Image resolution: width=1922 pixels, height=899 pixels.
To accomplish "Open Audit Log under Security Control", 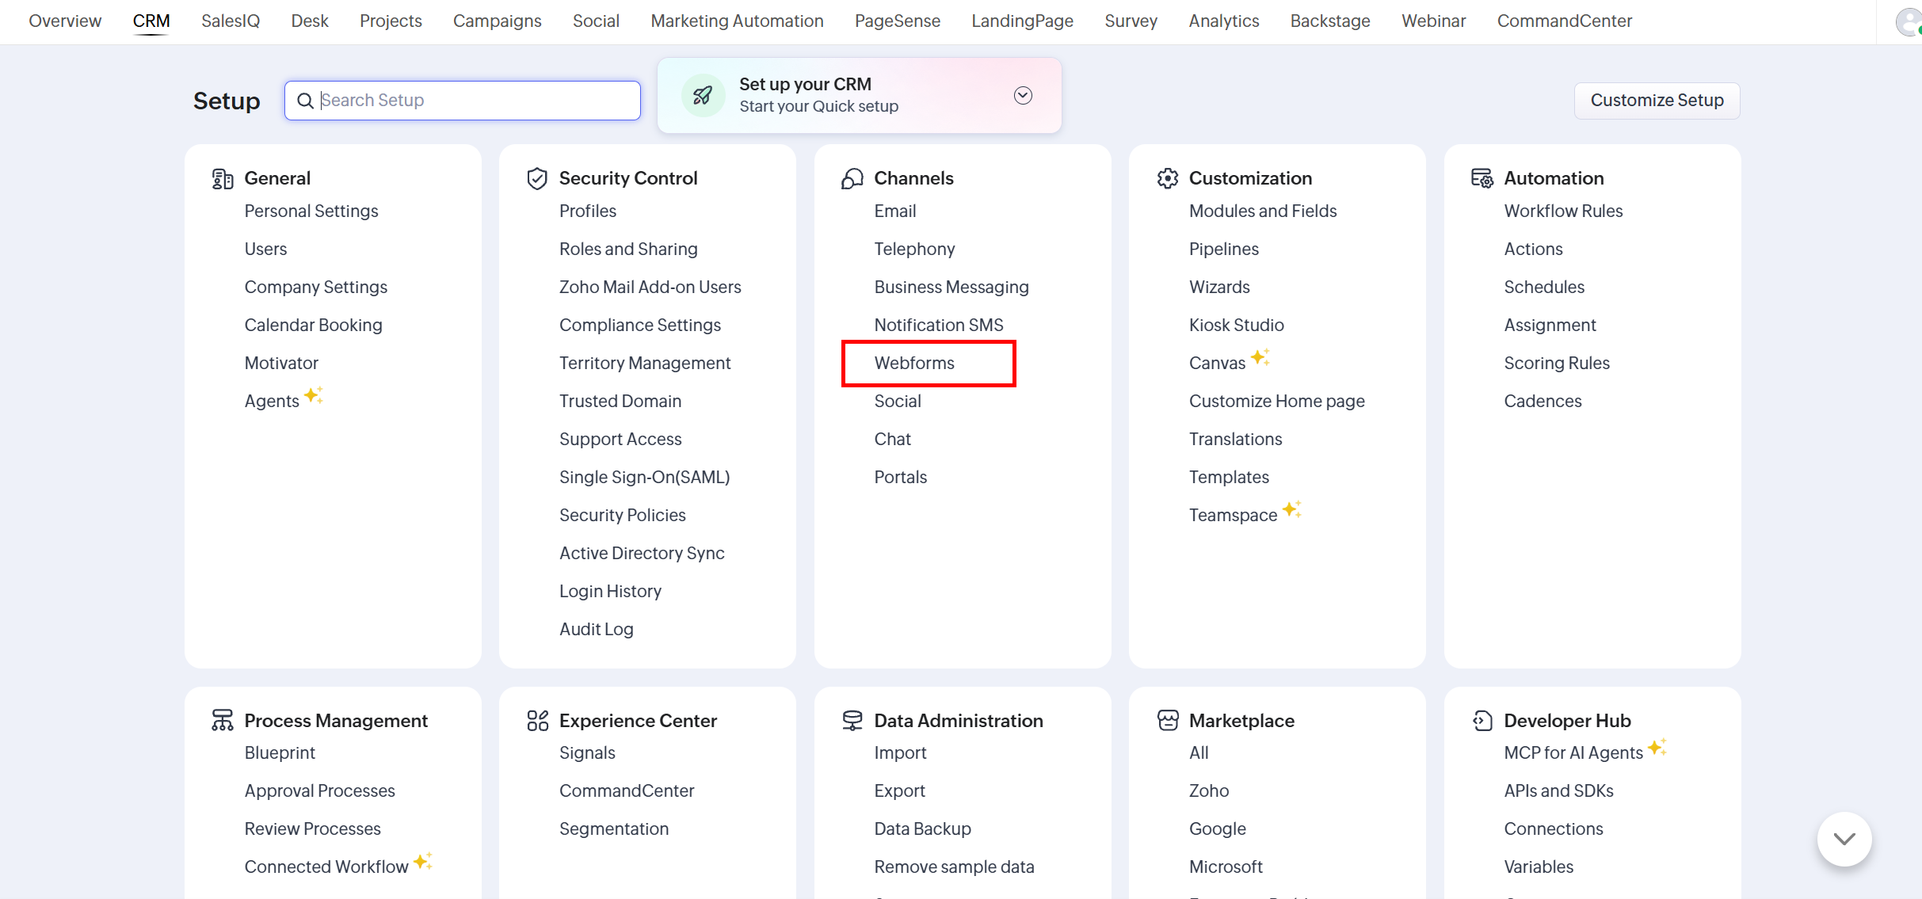I will click(596, 629).
